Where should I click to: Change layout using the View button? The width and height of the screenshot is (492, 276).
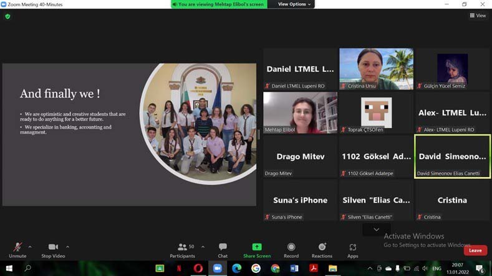[478, 16]
